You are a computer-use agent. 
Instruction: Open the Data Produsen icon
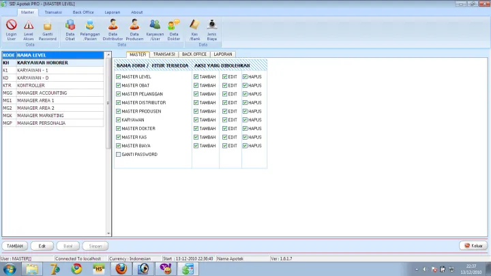pos(134,30)
